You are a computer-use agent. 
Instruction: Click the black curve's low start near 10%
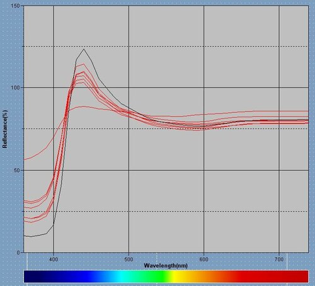point(25,236)
